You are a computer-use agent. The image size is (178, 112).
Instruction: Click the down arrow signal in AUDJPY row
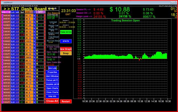(x=37, y=22)
